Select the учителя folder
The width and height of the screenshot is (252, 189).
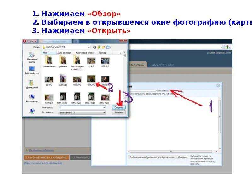point(63,61)
